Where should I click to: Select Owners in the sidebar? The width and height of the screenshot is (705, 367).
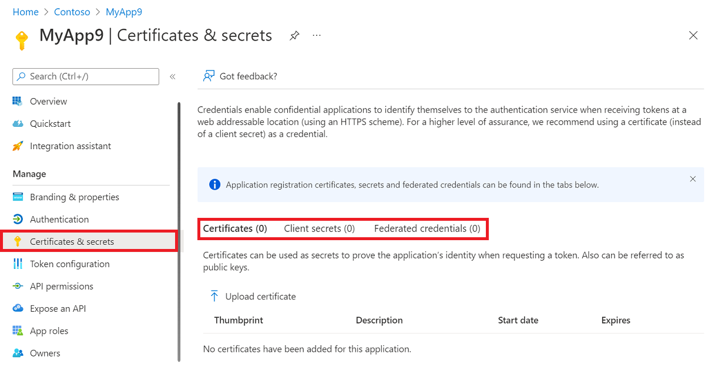point(45,353)
